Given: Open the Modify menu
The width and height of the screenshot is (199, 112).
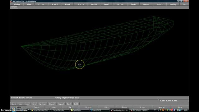Looking at the screenshot, I should 173,4.
